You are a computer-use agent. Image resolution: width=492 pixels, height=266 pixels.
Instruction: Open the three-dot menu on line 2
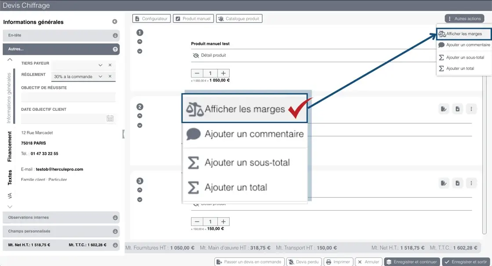pyautogui.click(x=471, y=109)
